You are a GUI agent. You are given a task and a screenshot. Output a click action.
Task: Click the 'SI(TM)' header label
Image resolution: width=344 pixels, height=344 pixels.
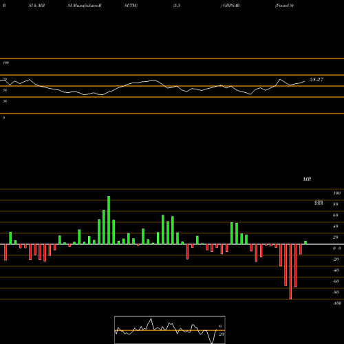pyautogui.click(x=131, y=6)
